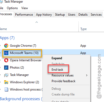Click the Opera Internet Browser icon
The image size is (104, 102).
[6, 60]
